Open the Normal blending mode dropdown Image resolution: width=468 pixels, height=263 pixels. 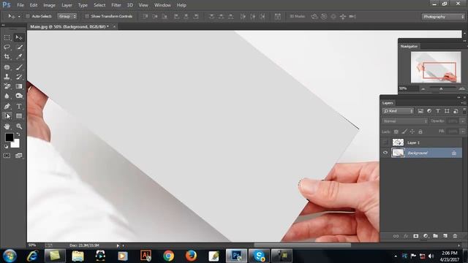pos(405,121)
